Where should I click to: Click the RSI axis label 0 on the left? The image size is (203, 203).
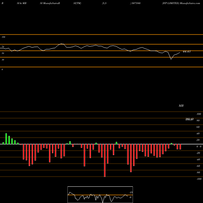click(2, 69)
